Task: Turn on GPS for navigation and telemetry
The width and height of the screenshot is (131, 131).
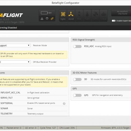Action: tap(77, 95)
